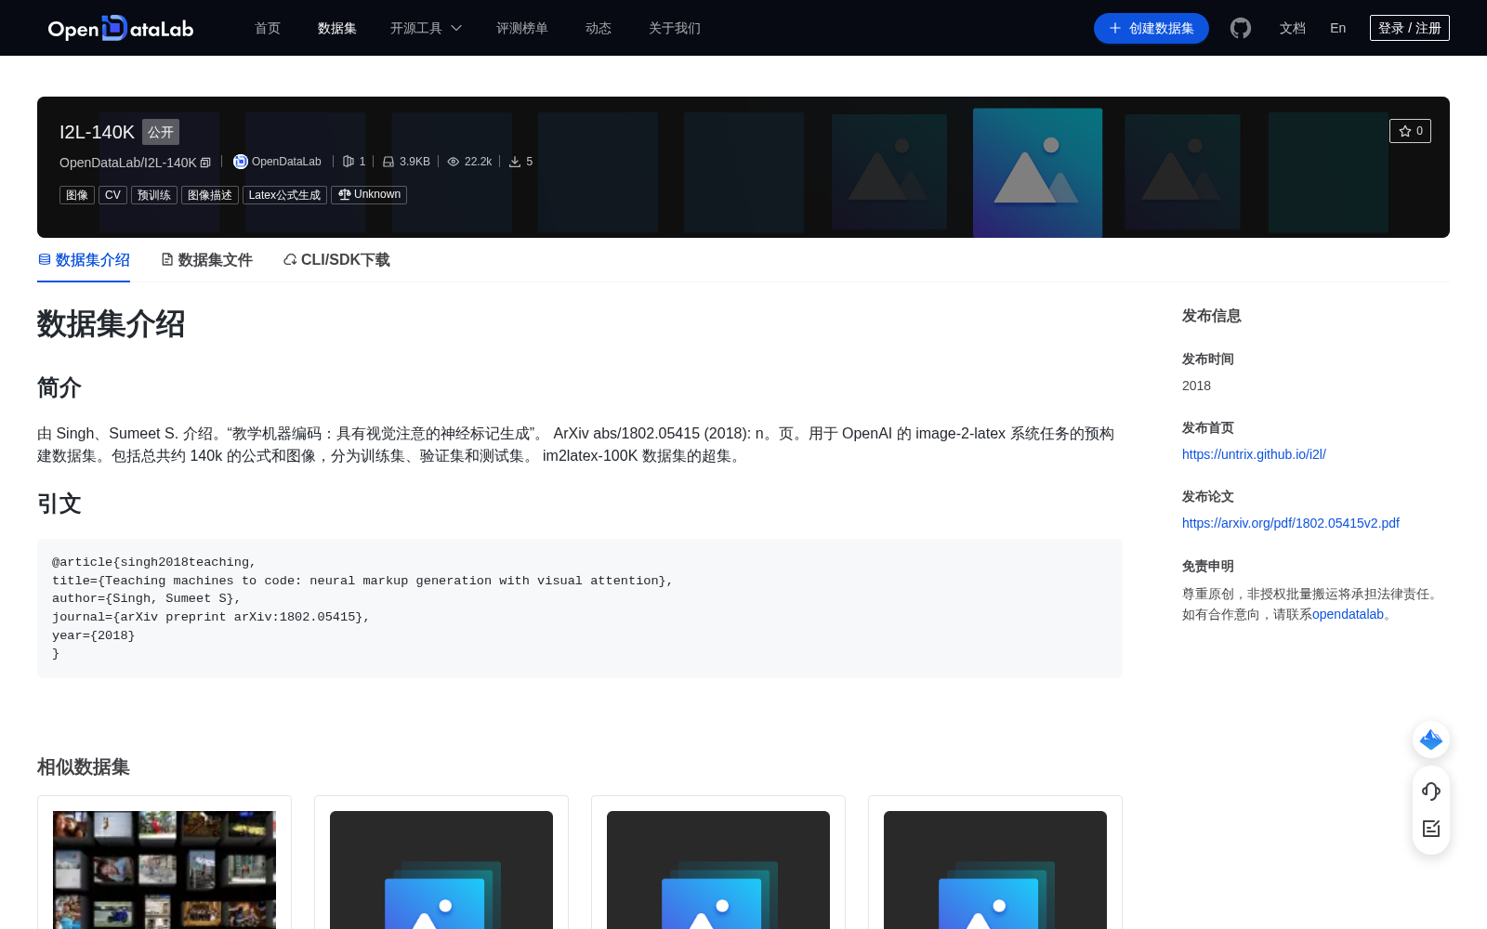The image size is (1487, 929).
Task: Click the Unknown license scale icon
Action: click(345, 194)
